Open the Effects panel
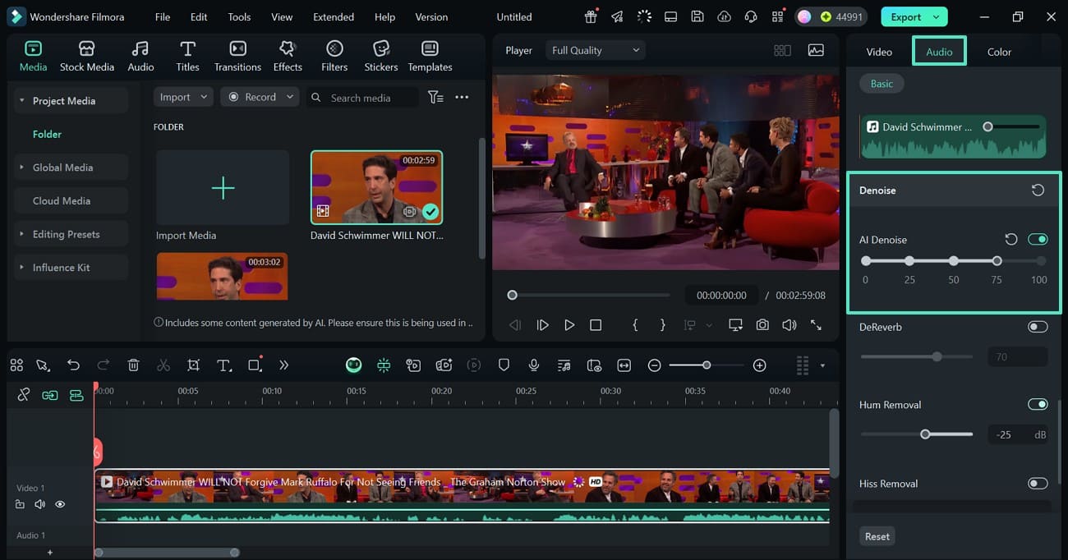1068x560 pixels. point(288,56)
